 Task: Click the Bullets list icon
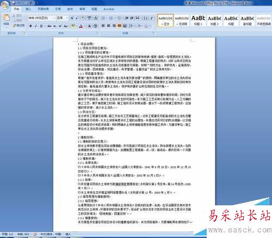[x=104, y=18]
